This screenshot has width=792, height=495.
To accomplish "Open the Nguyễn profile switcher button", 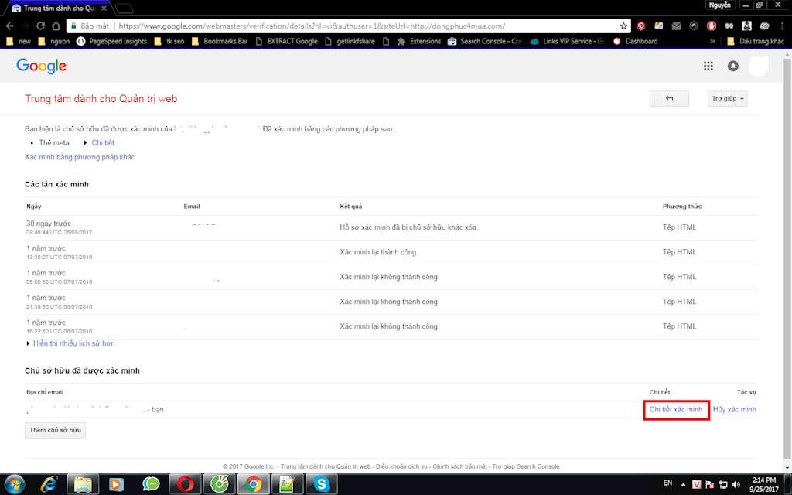I will [720, 5].
